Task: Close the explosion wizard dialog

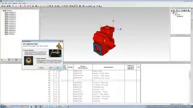Action: point(61,41)
